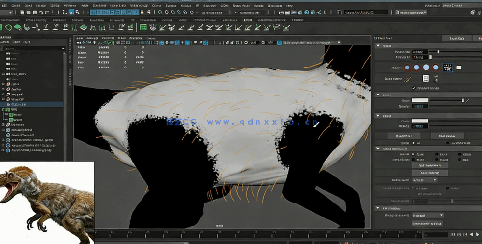Select the highlighted item in the Outliner
The image size is (482, 244).
[19, 104]
